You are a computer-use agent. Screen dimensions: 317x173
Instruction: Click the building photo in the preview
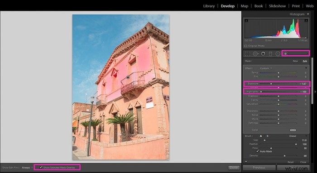pyautogui.click(x=121, y=87)
